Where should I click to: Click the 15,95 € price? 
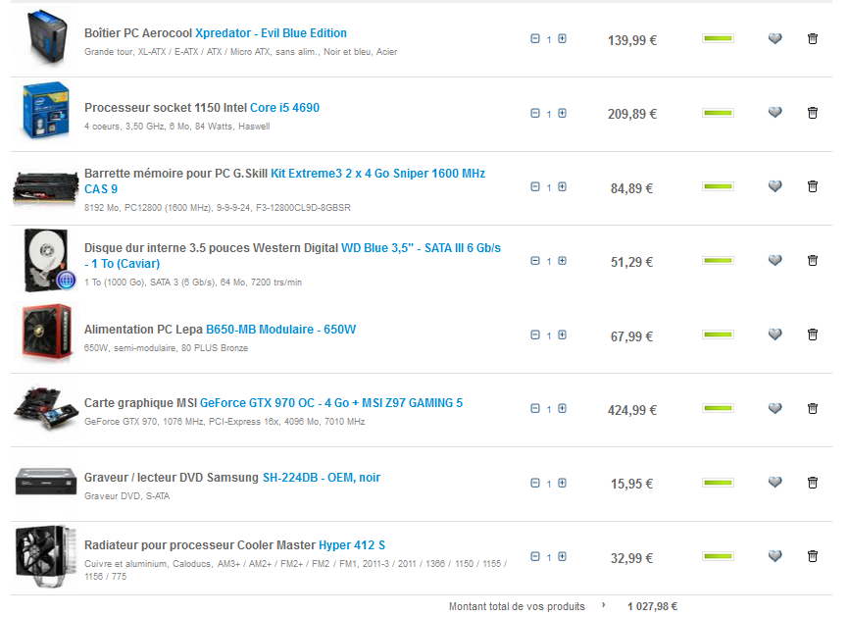click(x=631, y=484)
